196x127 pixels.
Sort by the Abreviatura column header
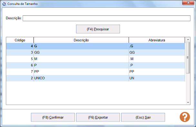(157, 40)
